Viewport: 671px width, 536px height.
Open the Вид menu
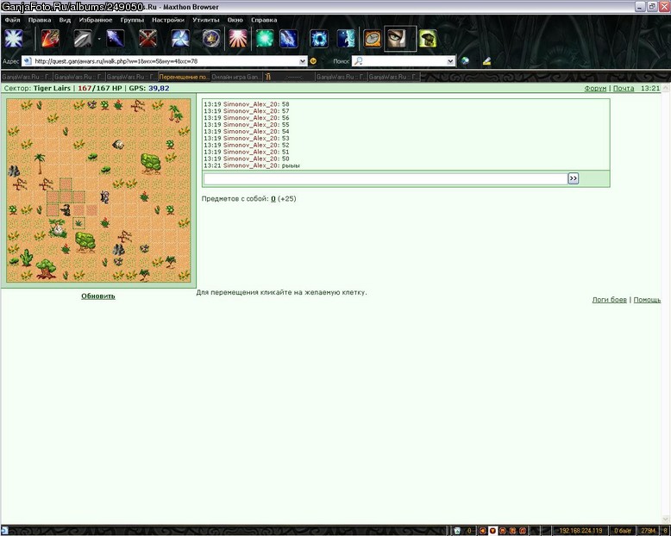pyautogui.click(x=65, y=20)
